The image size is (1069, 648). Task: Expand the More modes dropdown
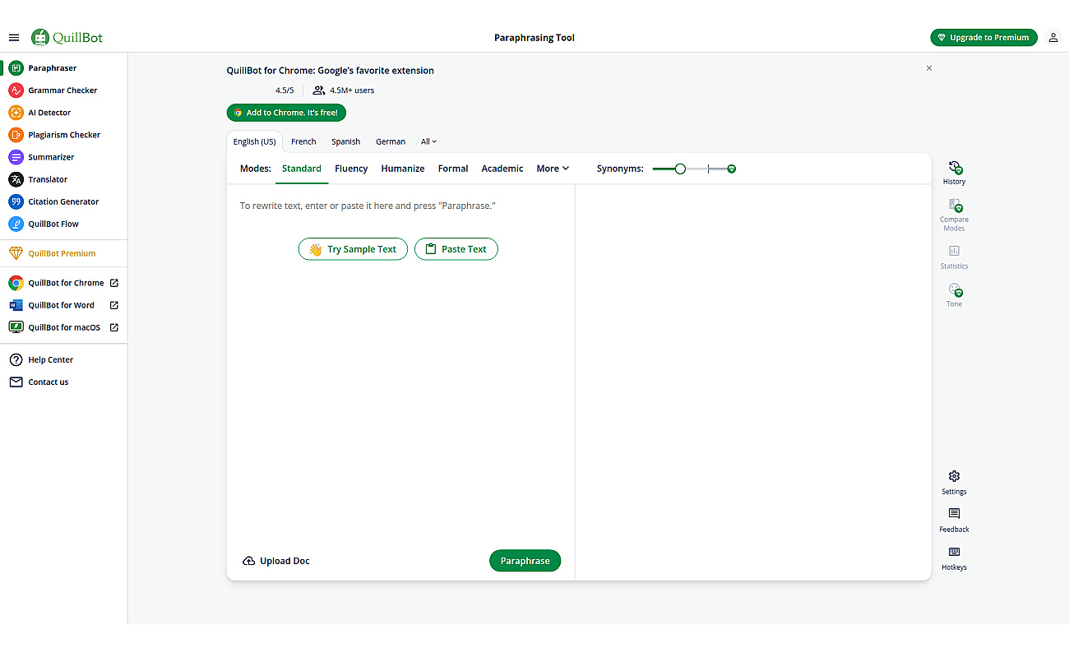553,169
